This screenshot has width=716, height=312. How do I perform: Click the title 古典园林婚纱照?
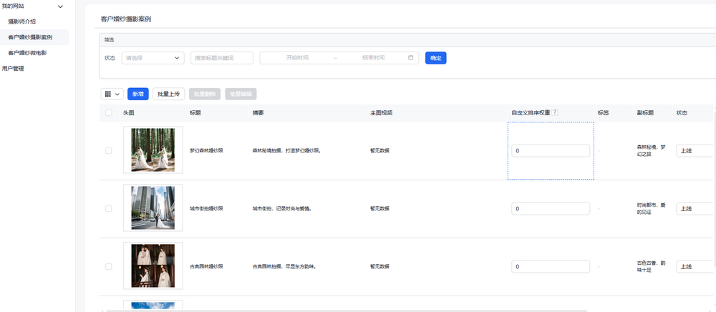click(x=206, y=266)
